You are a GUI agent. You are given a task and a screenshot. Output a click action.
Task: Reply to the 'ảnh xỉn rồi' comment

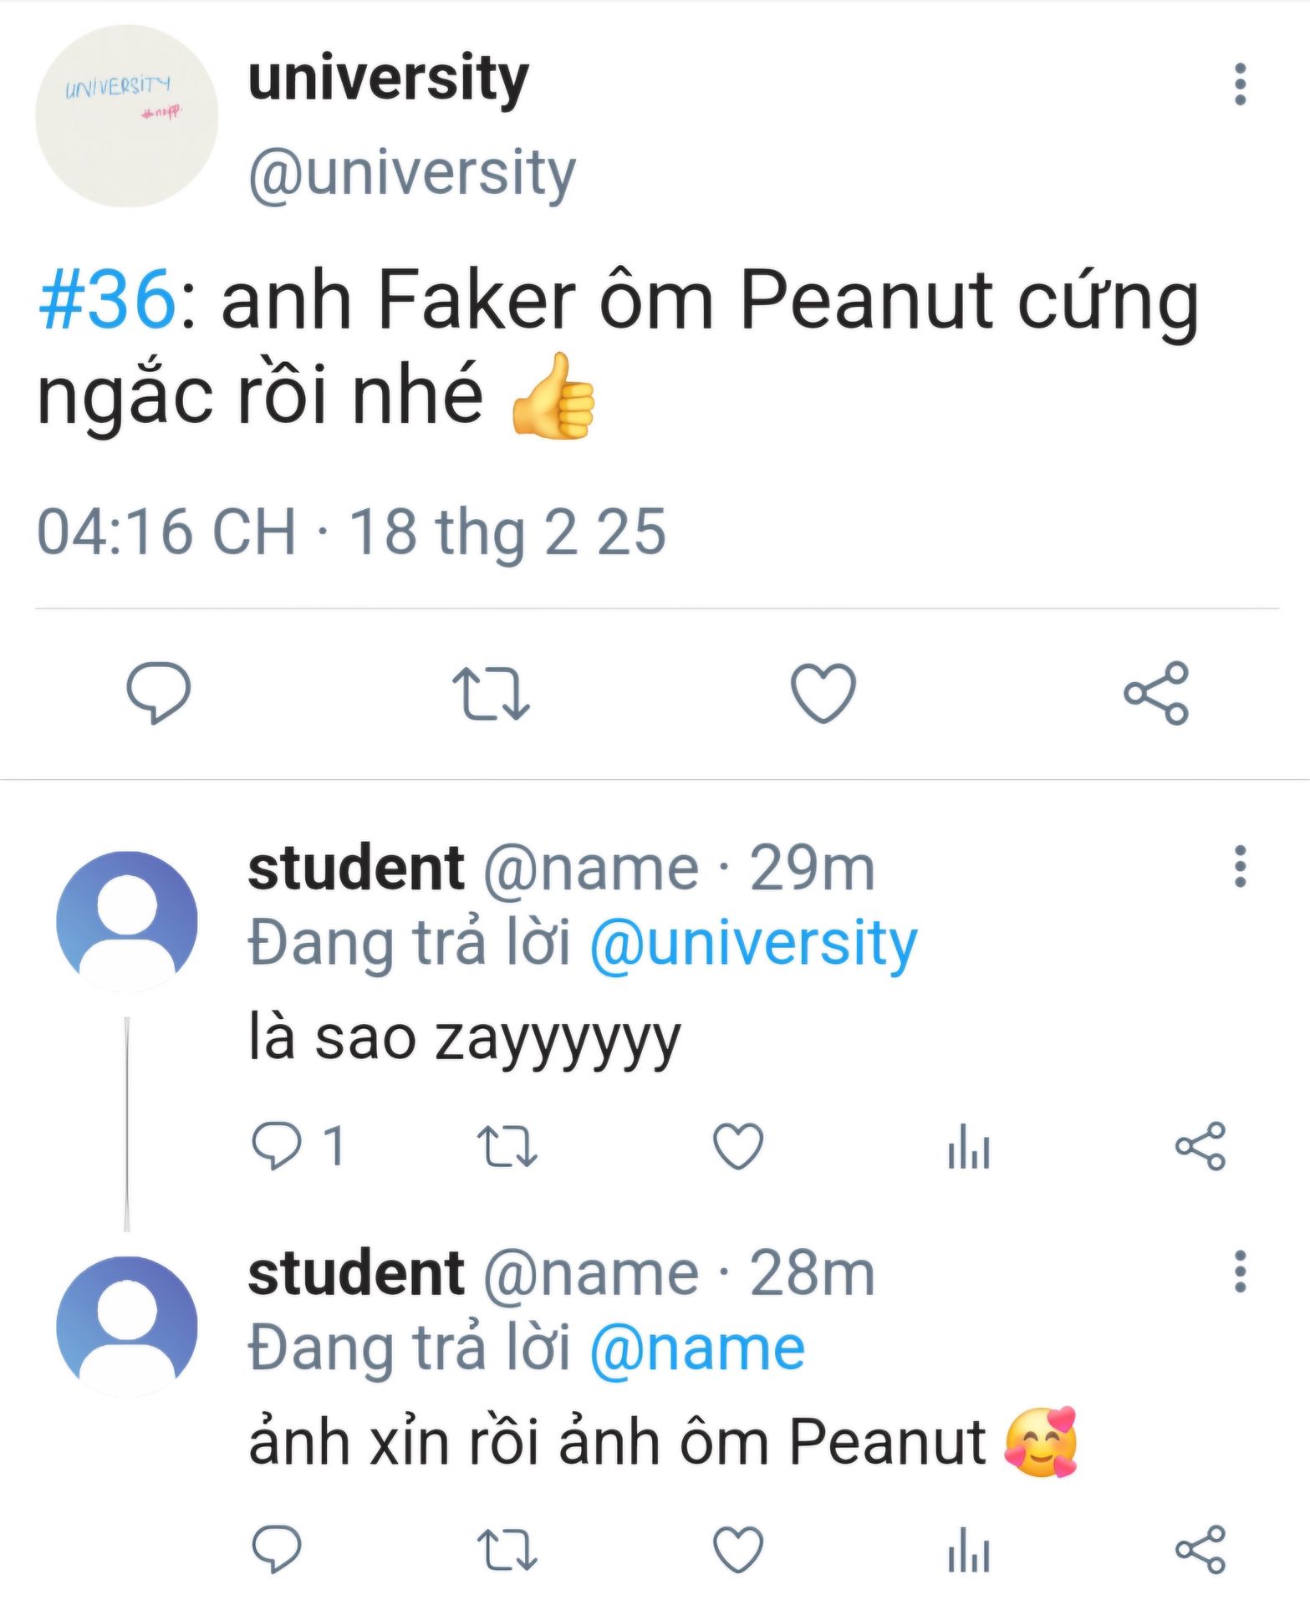tap(277, 1549)
